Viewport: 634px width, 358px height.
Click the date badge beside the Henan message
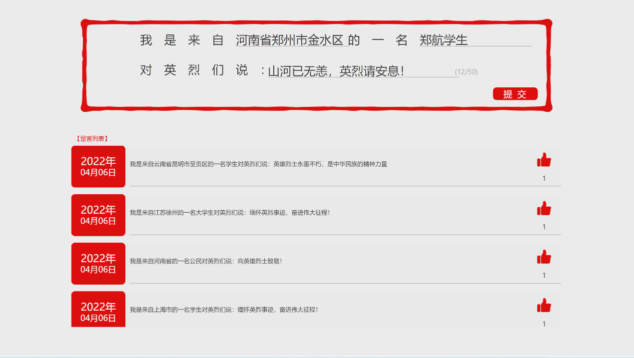(98, 264)
